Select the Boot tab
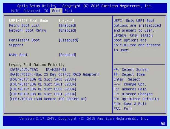The width and height of the screenshot is (170, 129). click(x=56, y=11)
